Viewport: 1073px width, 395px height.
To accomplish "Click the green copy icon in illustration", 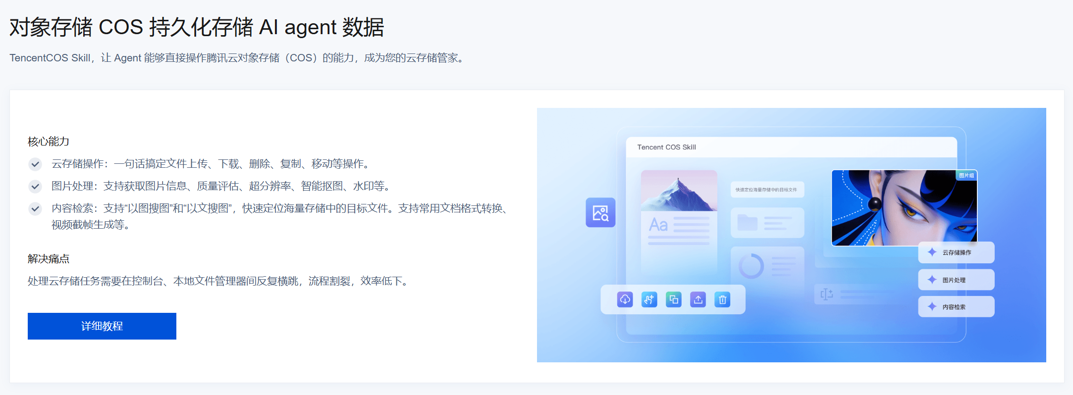I will point(674,299).
